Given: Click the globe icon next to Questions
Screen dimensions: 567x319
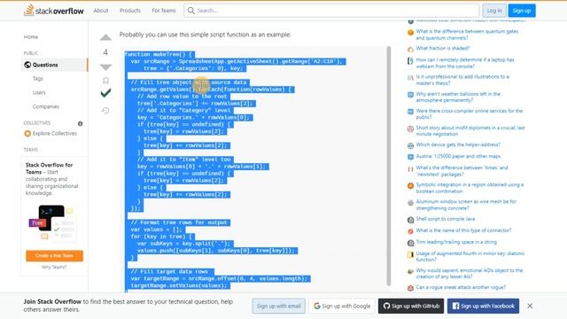Looking at the screenshot, I should pyautogui.click(x=27, y=65).
